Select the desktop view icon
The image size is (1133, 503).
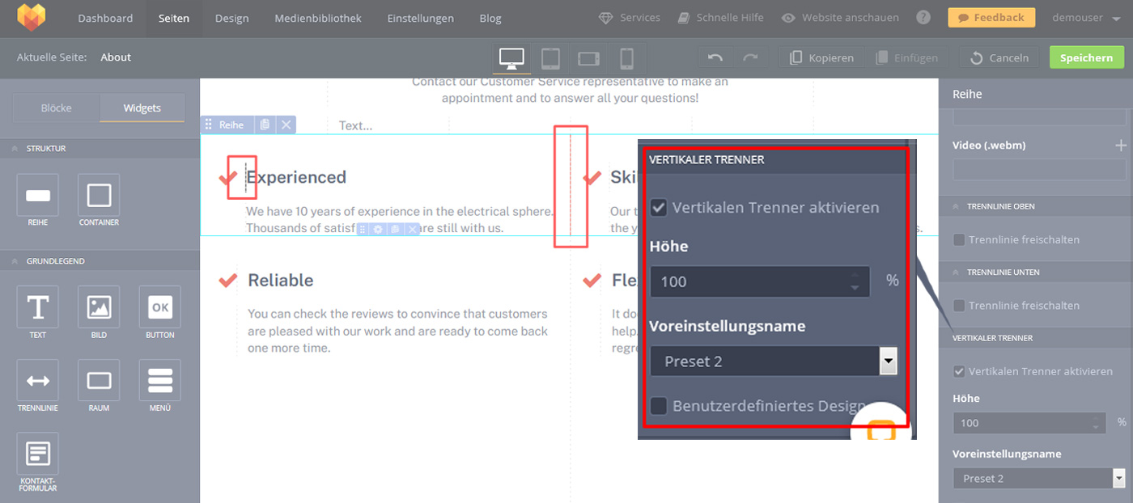click(x=511, y=58)
